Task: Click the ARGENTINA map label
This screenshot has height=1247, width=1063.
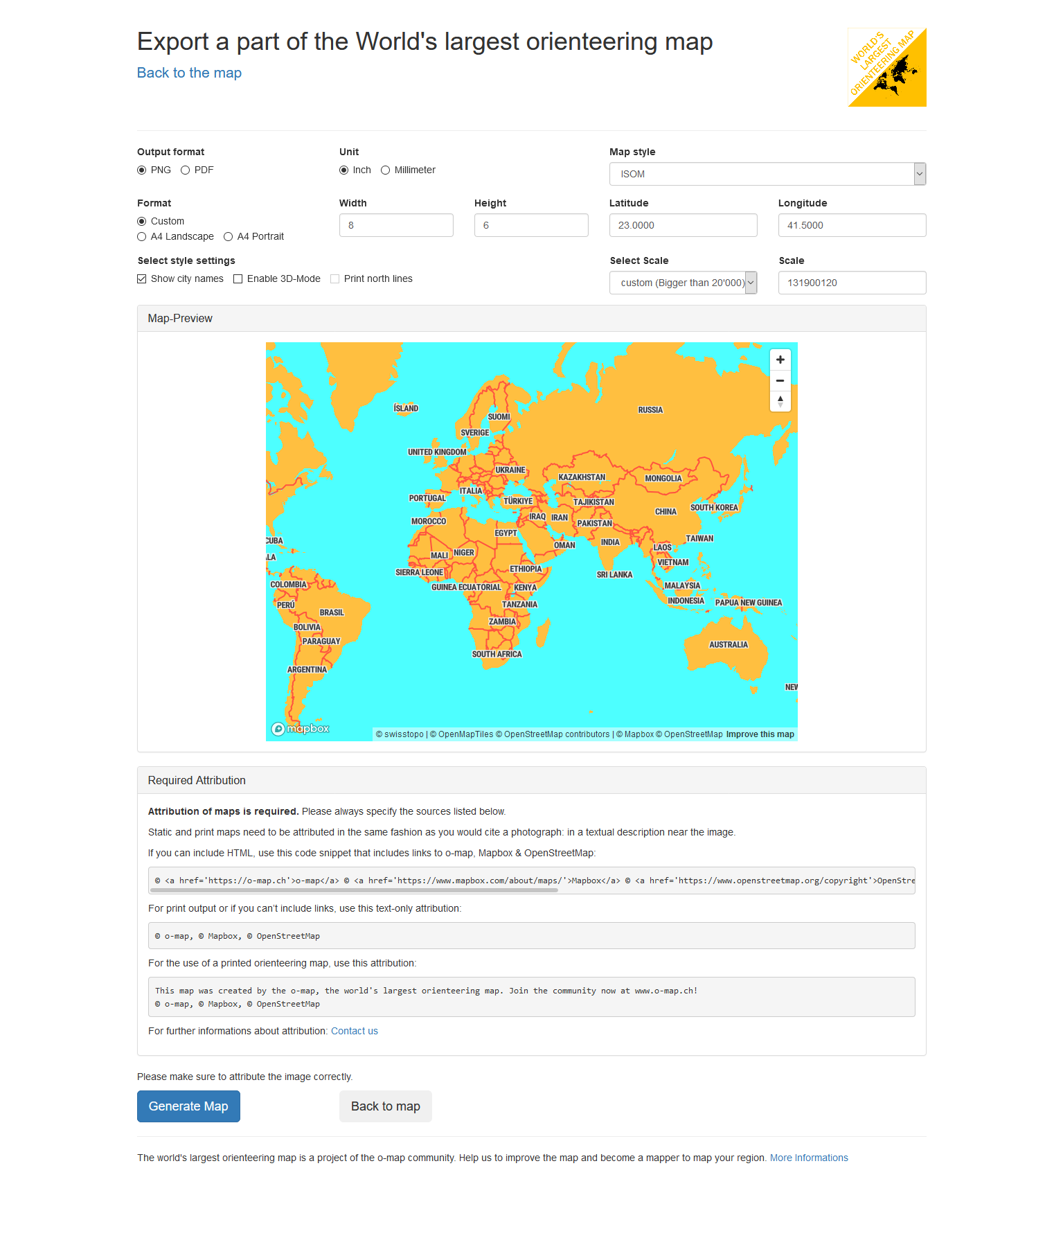Action: click(307, 670)
